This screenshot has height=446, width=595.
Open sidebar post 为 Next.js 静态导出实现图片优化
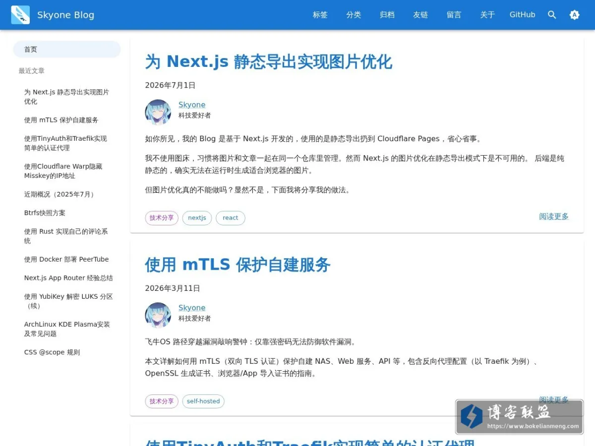click(67, 97)
